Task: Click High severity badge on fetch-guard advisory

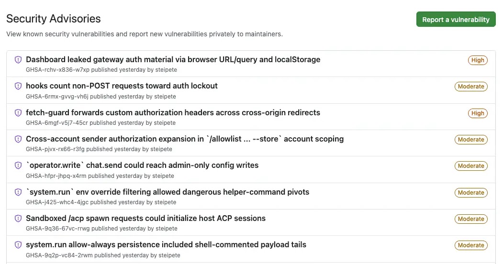Action: pos(478,113)
